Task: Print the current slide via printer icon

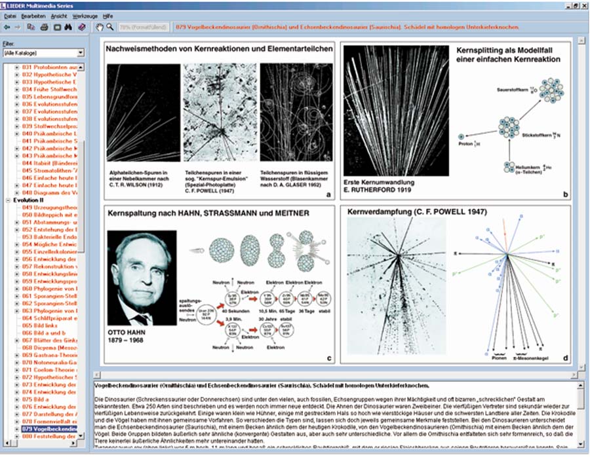Action: 44,27
